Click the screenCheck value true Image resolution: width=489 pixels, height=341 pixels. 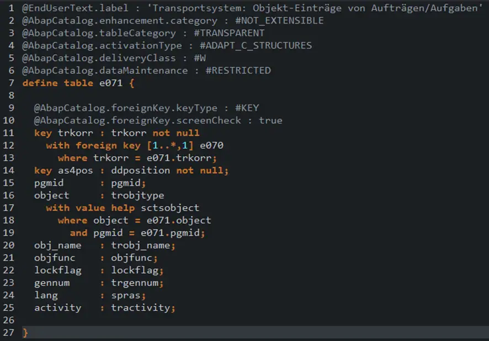click(270, 120)
